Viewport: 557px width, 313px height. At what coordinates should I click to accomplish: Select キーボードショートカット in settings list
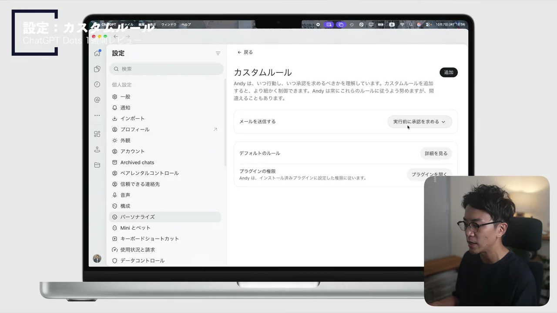click(x=165, y=239)
